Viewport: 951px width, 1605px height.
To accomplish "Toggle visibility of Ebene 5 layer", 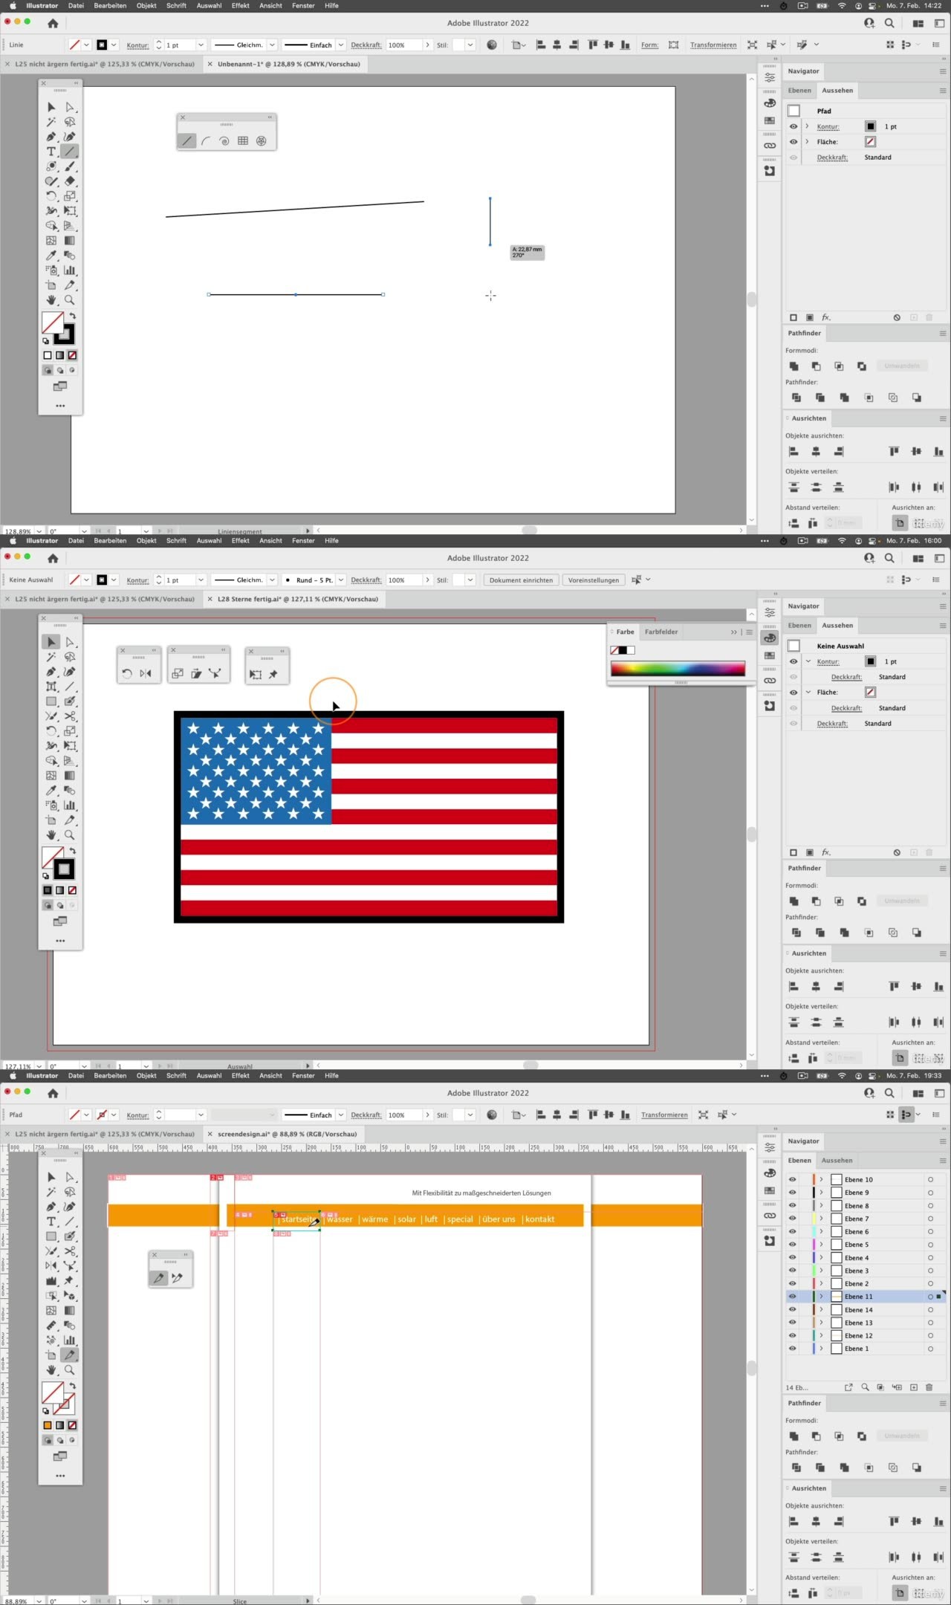I will tap(793, 1245).
